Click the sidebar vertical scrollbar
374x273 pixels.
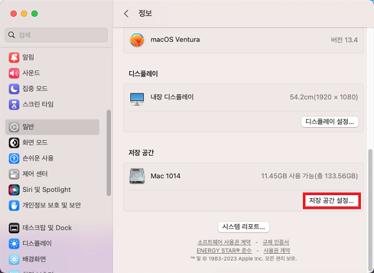108,153
